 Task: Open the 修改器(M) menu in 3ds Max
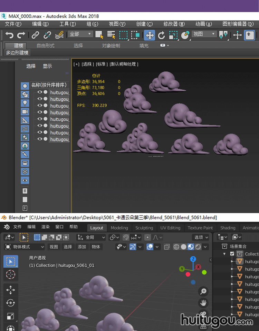click(174, 24)
